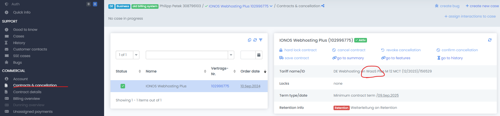Screen dimensions: 500x116
Task: Expand IONOS Webhosting Plus contract selector in breadcrumb
Action: click(271, 6)
